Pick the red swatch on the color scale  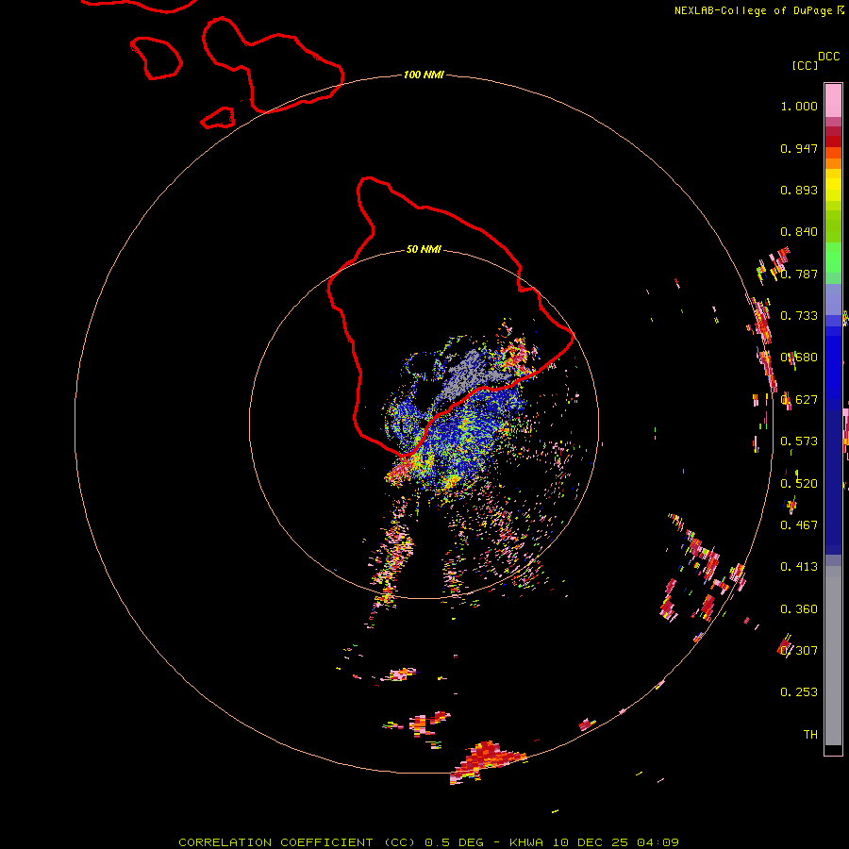tap(833, 141)
